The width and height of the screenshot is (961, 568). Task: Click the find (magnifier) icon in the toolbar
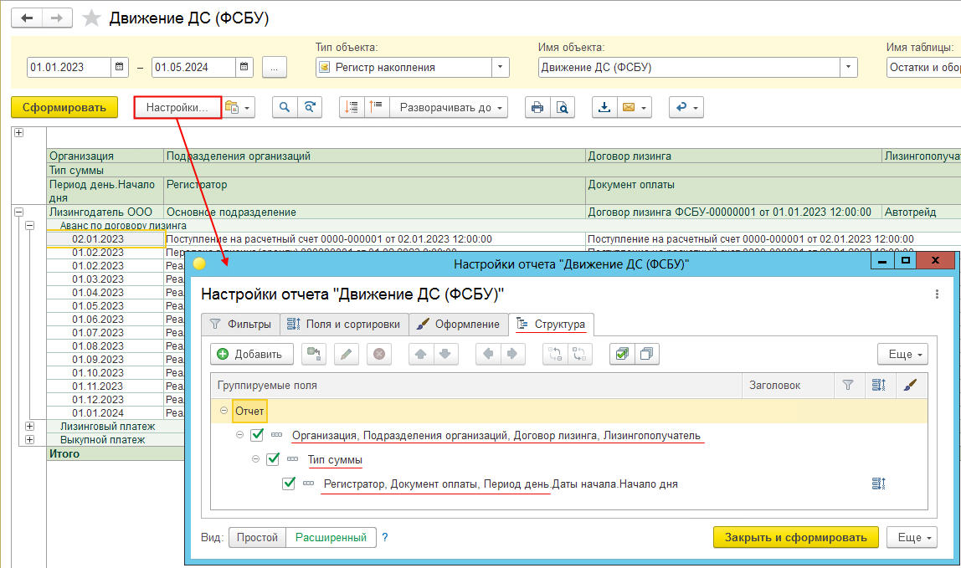(285, 107)
